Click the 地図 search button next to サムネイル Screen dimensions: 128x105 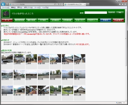click(120, 12)
